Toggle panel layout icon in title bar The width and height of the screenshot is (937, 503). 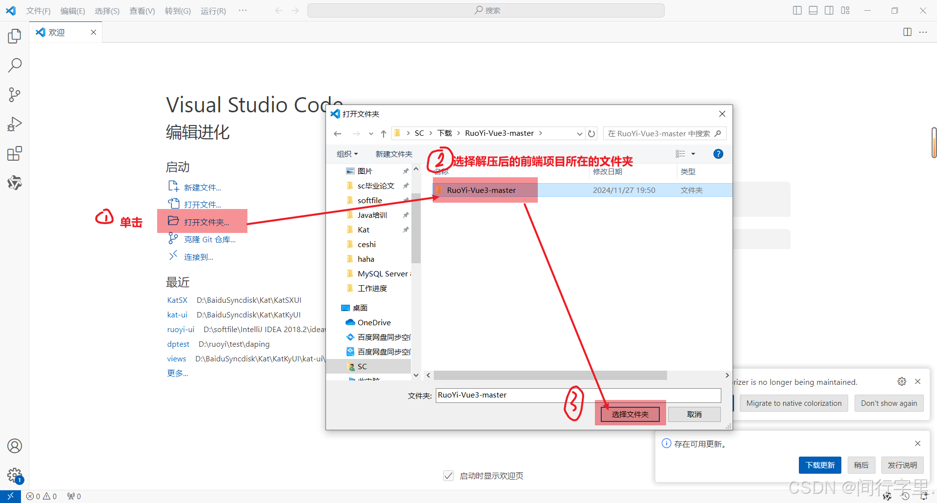coord(813,10)
